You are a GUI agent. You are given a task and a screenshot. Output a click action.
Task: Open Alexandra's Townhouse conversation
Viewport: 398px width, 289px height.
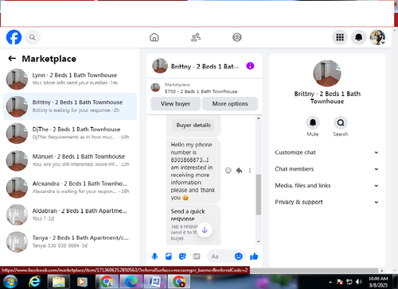click(x=70, y=187)
